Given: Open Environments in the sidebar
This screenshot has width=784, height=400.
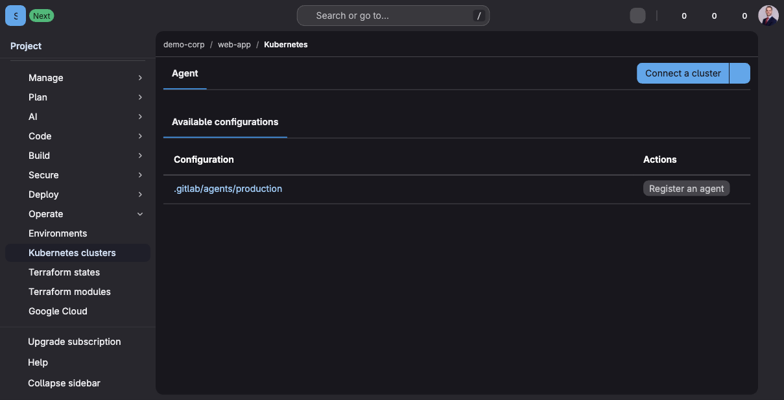Looking at the screenshot, I should tap(78, 233).
